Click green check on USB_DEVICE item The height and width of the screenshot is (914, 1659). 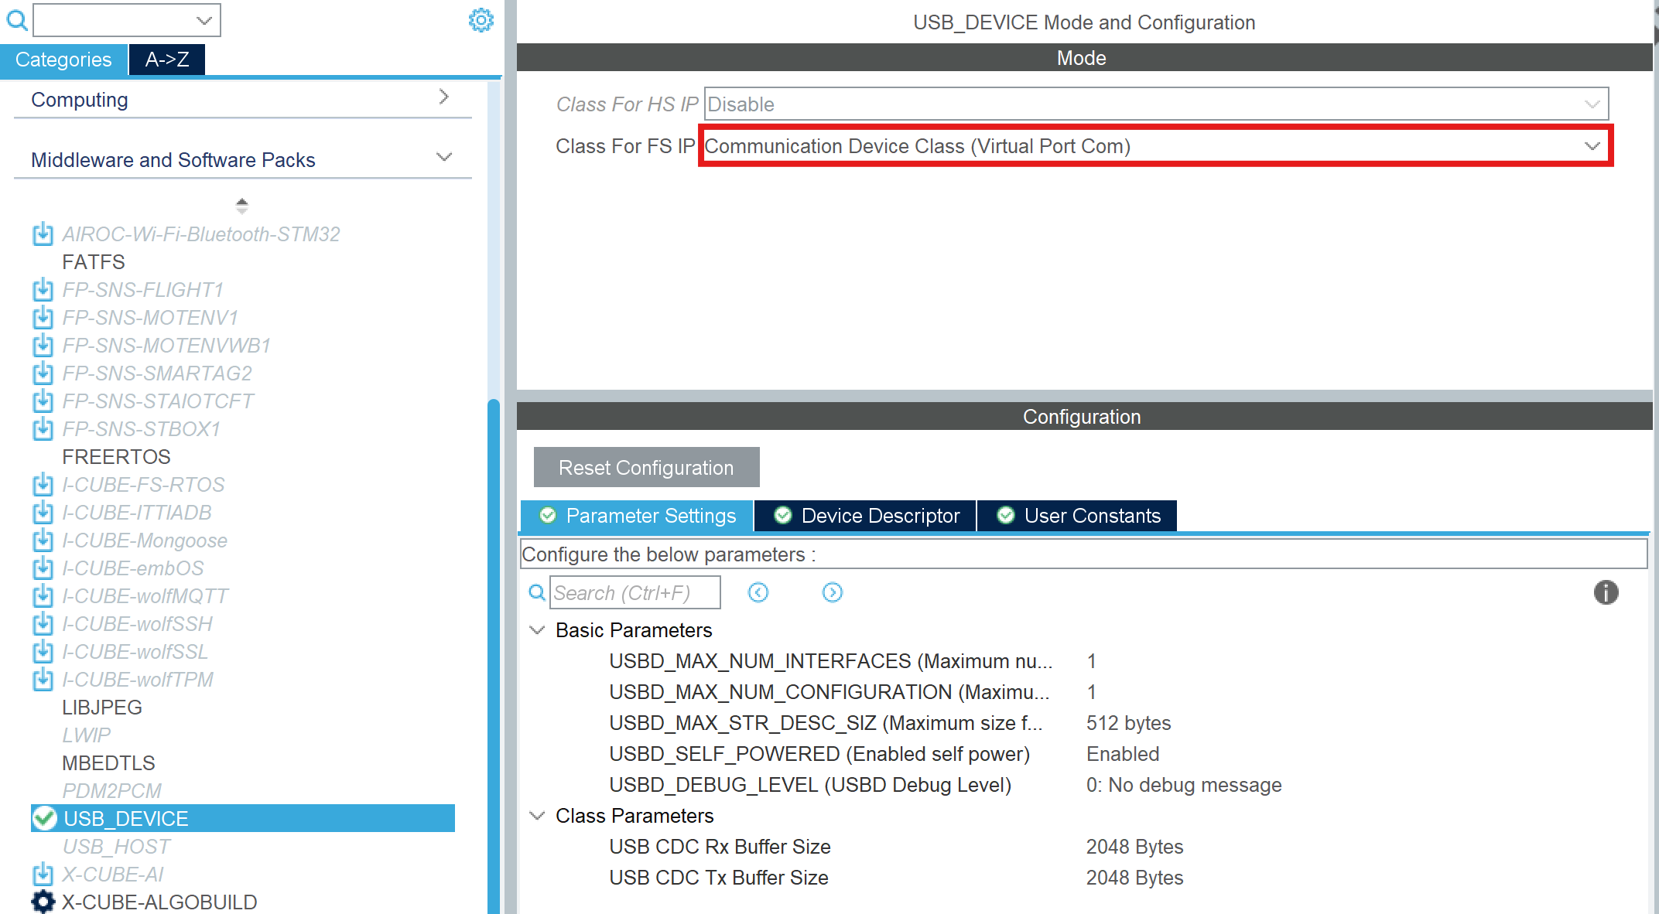45,818
